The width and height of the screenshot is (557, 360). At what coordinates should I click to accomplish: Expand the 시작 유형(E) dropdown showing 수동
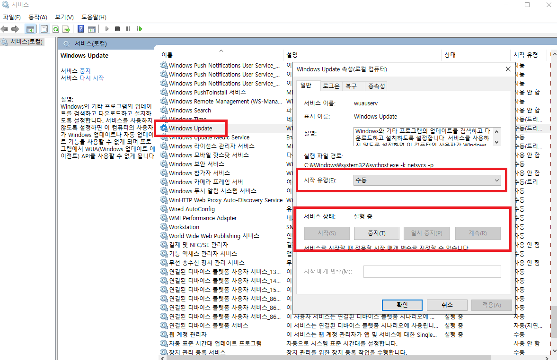(x=427, y=180)
